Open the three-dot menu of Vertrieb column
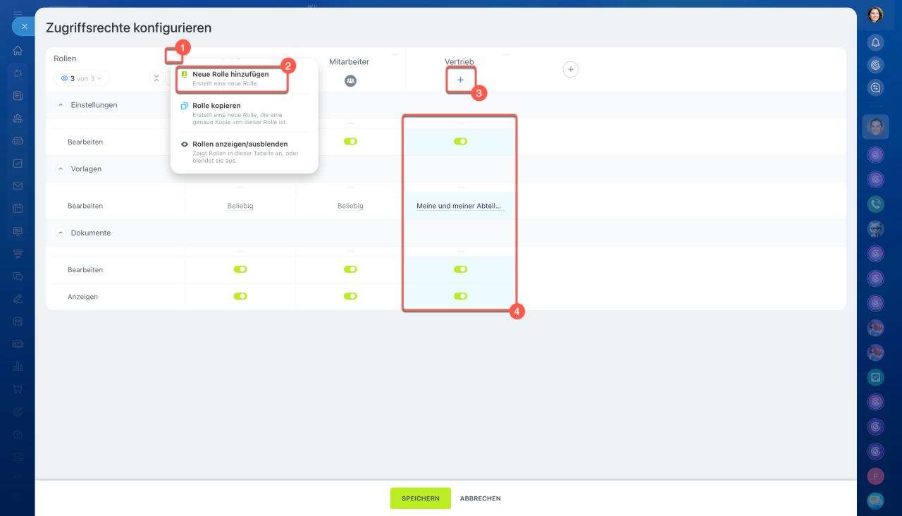Screen dimensions: 902x516 505,54
